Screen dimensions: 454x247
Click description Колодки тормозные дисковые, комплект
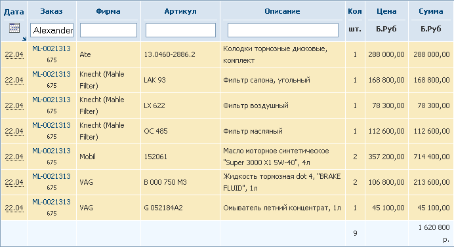275,54
